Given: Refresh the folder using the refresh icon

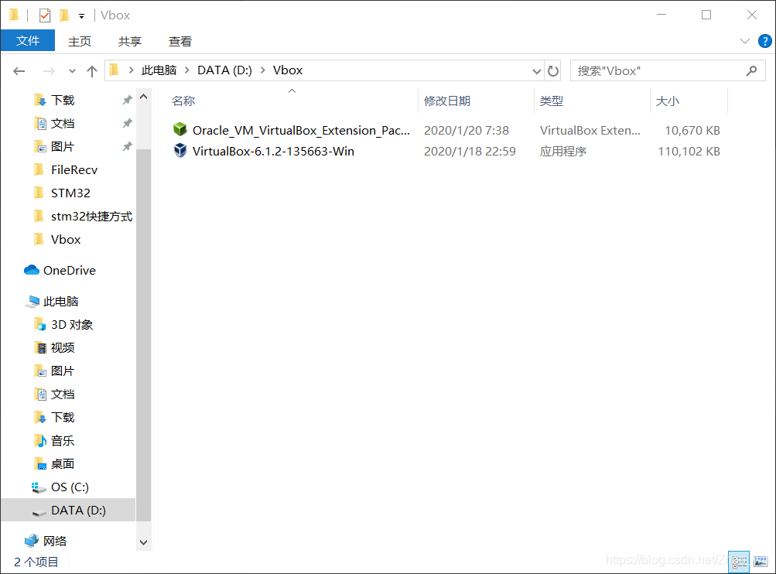Looking at the screenshot, I should (553, 71).
